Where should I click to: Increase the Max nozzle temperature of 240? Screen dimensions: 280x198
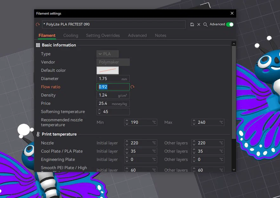point(194,121)
